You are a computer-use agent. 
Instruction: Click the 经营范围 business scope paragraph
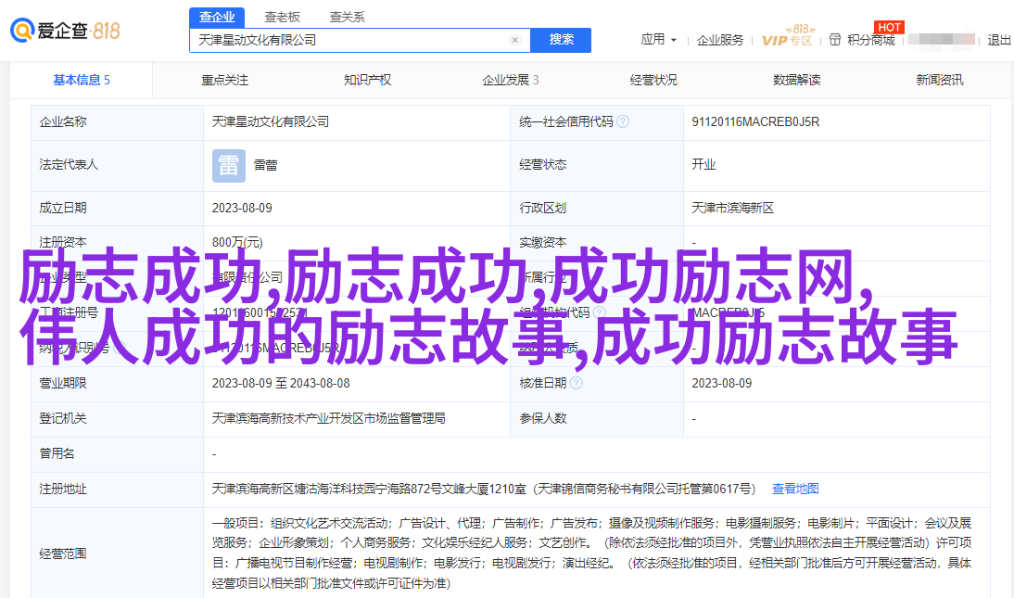[x=591, y=553]
